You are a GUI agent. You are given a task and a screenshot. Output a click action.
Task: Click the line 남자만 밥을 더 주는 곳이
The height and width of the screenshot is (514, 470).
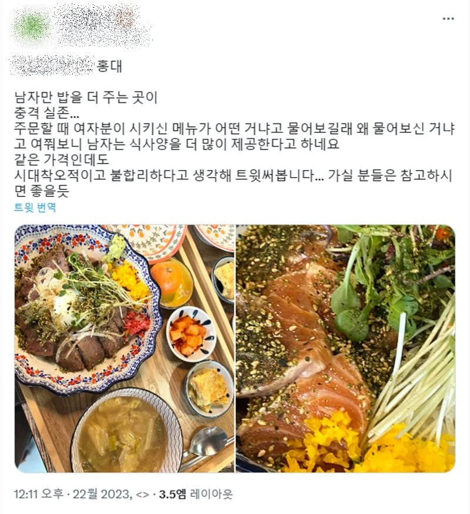tap(86, 98)
